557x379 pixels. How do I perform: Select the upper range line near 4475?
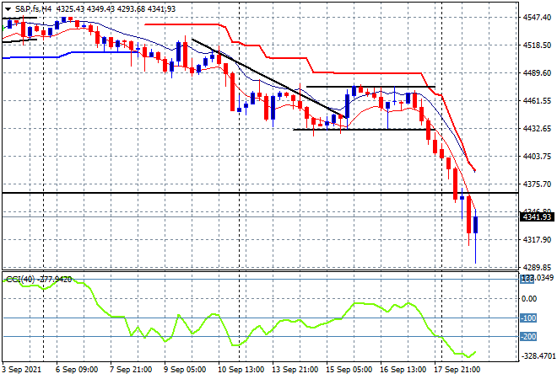370,87
